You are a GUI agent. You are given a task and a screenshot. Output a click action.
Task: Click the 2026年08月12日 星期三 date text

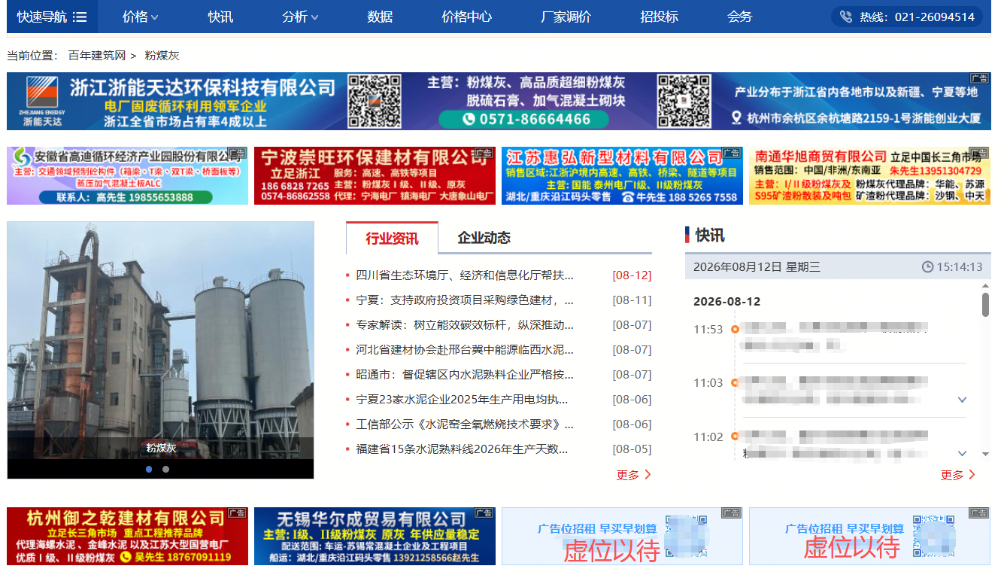(x=757, y=267)
